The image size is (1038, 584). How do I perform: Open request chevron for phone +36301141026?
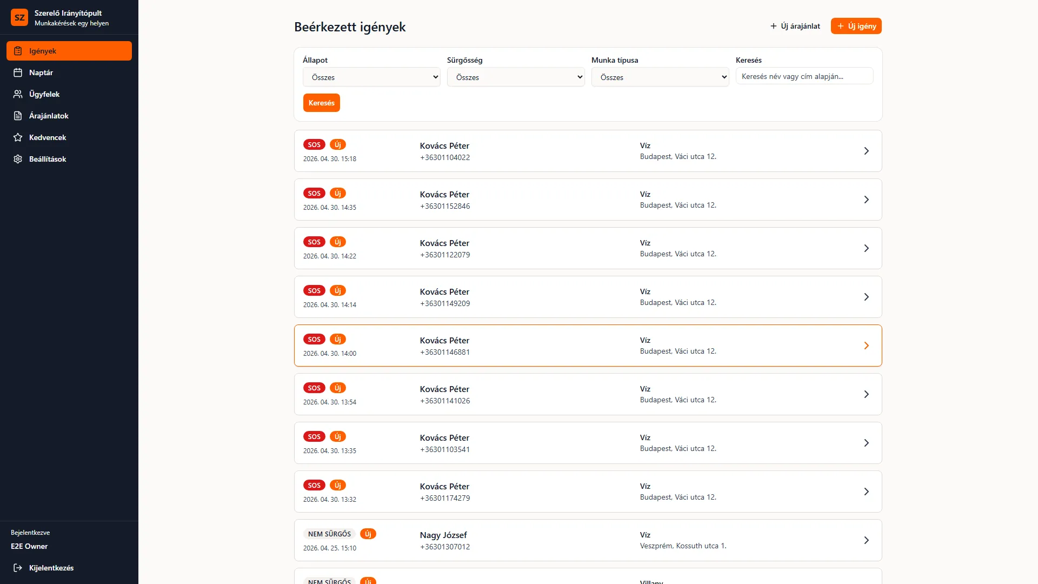(x=866, y=394)
